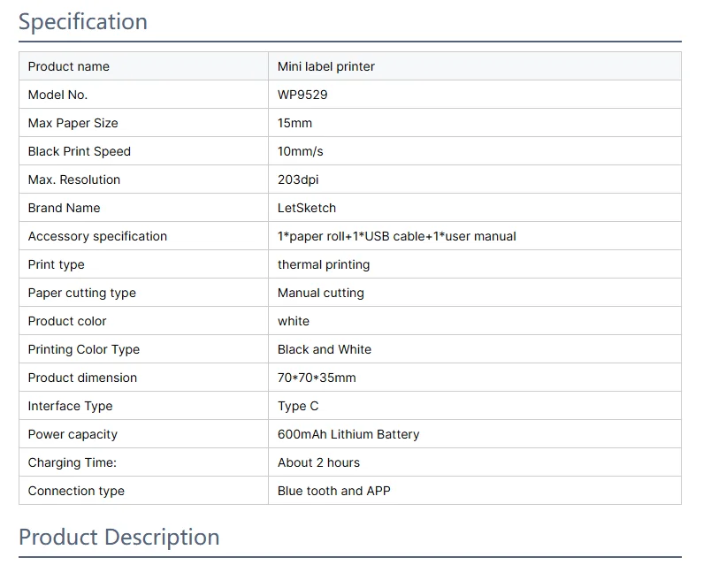The height and width of the screenshot is (565, 711).
Task: Click the Accessory specification value text
Action: point(397,236)
